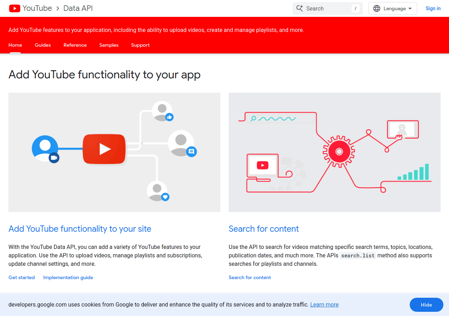The height and width of the screenshot is (316, 449).
Task: Click the Data API breadcrumb link
Action: click(78, 8)
